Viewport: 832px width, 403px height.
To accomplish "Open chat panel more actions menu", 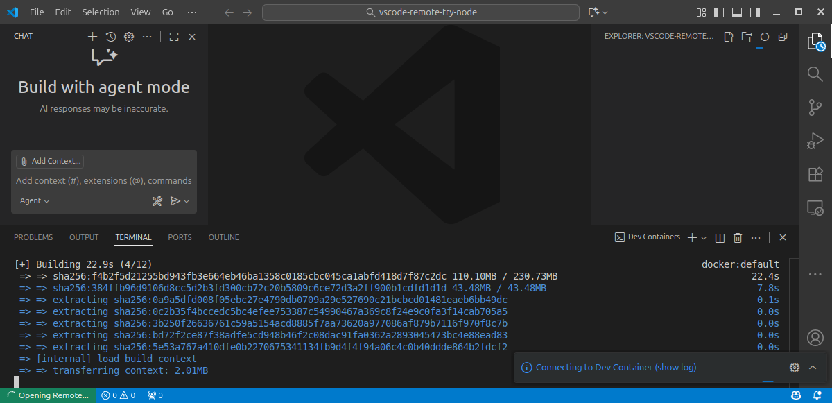I will click(146, 37).
